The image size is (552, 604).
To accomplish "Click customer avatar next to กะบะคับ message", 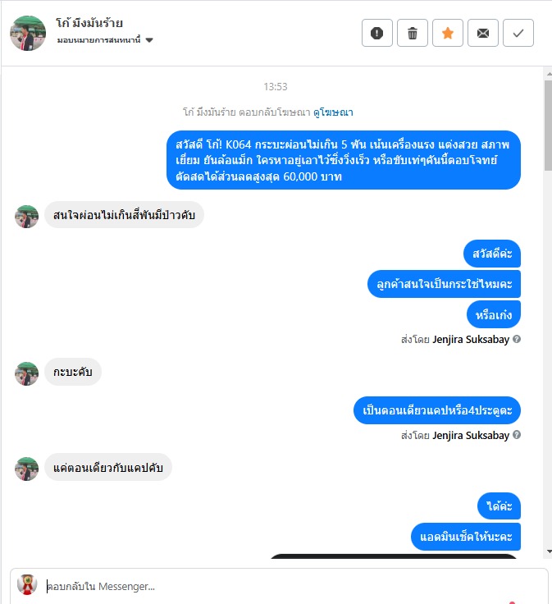I will click(x=26, y=373).
